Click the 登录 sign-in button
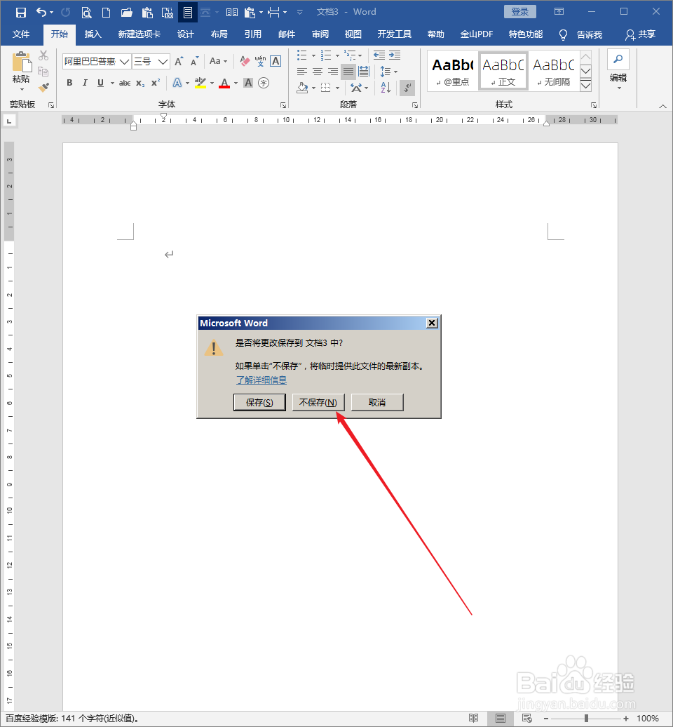This screenshot has width=673, height=727. point(519,12)
